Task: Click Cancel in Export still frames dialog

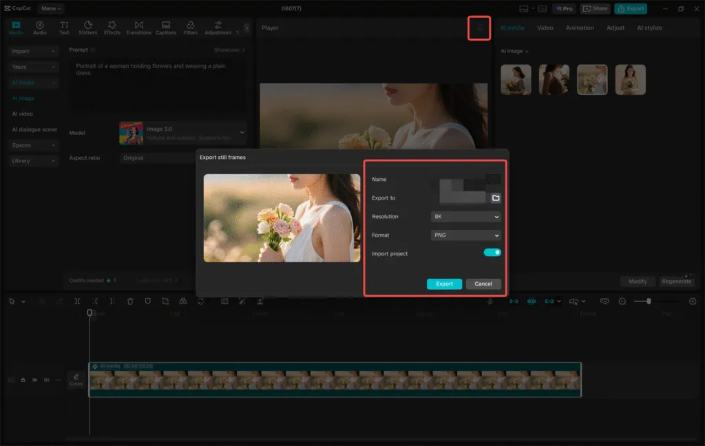Action: 483,284
